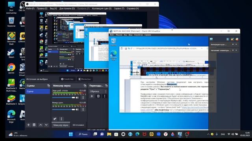Select the Сцена item in Scenes list
Viewport: 252px width, 141px height.
tap(38, 91)
